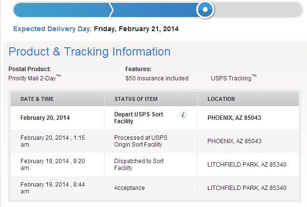Click the info icon beside Depart USPS Sort Facility

pos(183,115)
